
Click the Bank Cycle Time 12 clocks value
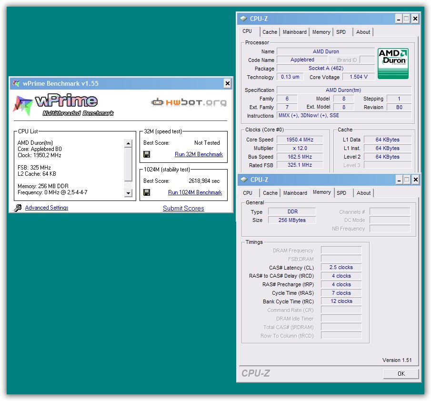pos(341,301)
